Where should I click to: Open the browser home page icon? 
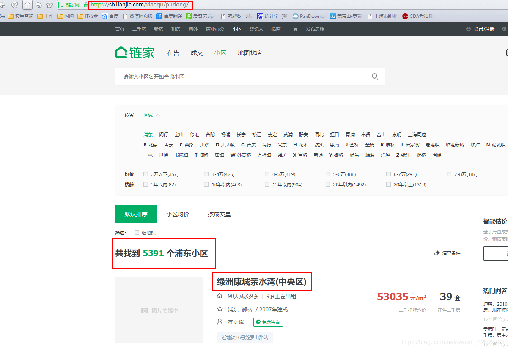tap(28, 5)
